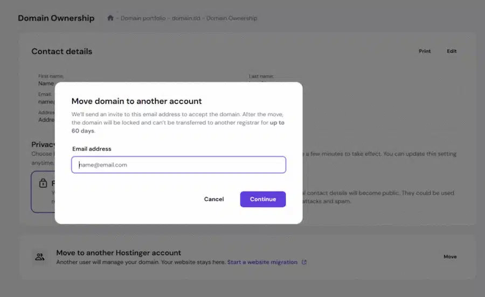This screenshot has width=485, height=297.
Task: Open the Start a website migration link
Action: (x=262, y=263)
